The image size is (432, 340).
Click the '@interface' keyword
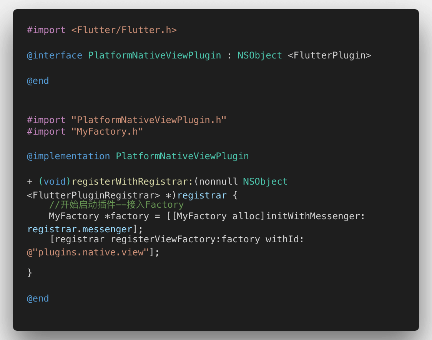pyautogui.click(x=55, y=55)
